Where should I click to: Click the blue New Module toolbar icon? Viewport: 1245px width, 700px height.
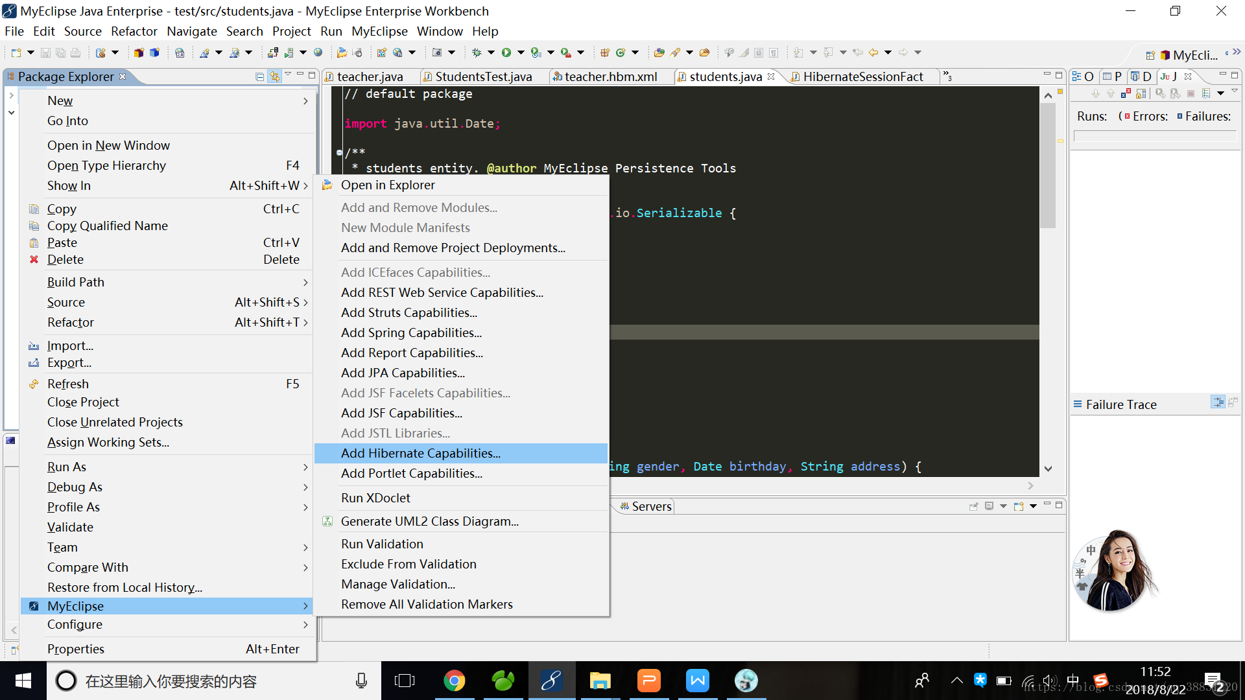[154, 52]
